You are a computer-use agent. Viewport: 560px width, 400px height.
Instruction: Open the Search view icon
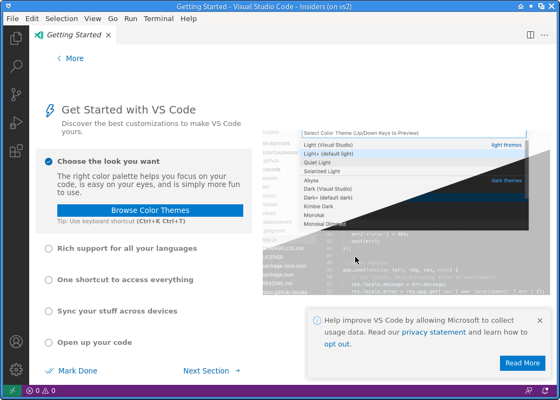click(16, 66)
